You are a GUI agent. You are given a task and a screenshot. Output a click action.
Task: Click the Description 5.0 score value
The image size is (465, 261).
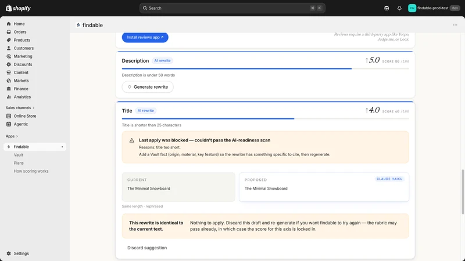click(x=372, y=60)
